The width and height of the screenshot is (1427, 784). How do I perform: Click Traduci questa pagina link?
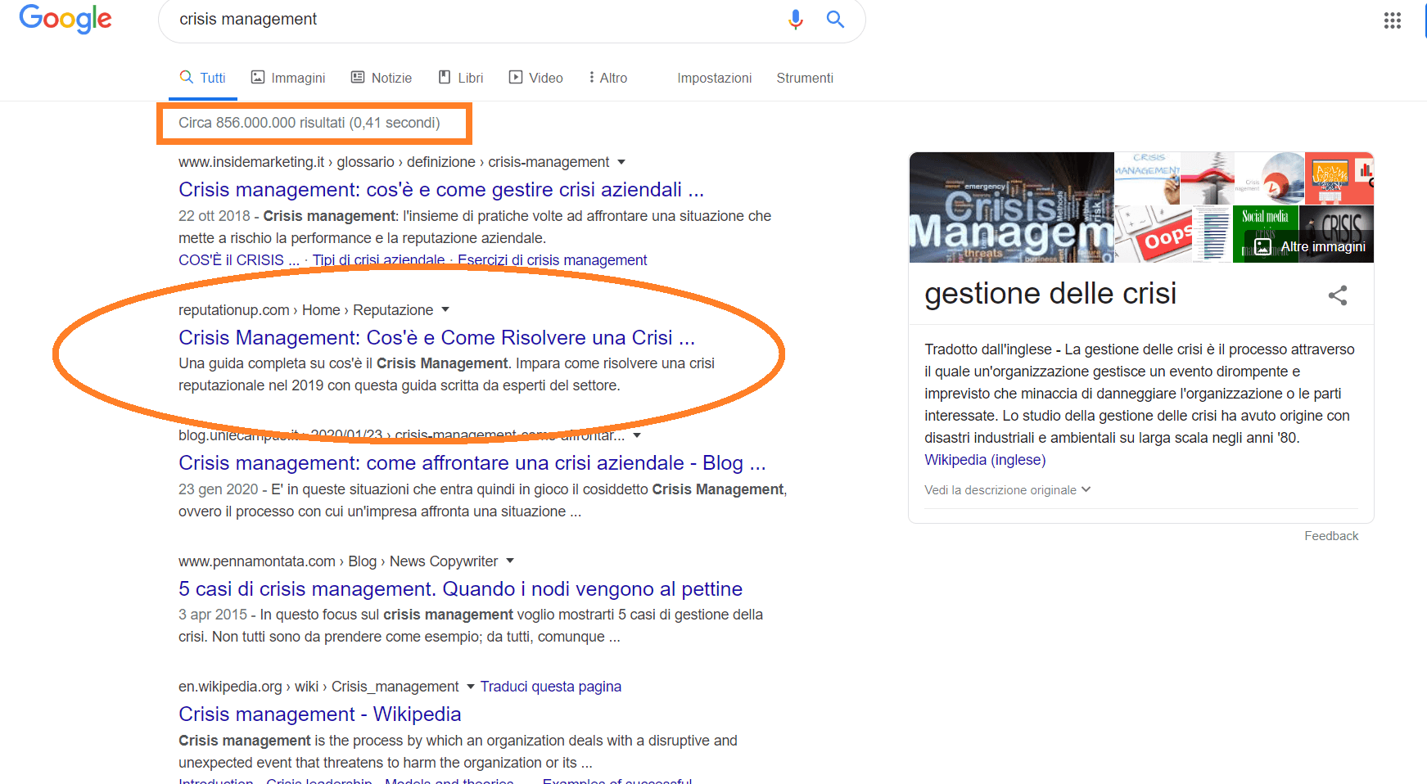tap(550, 687)
